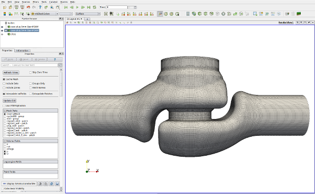Open the Surface representation dropdown
Image resolution: width=315 pixels, height=194 pixels.
[x=88, y=14]
